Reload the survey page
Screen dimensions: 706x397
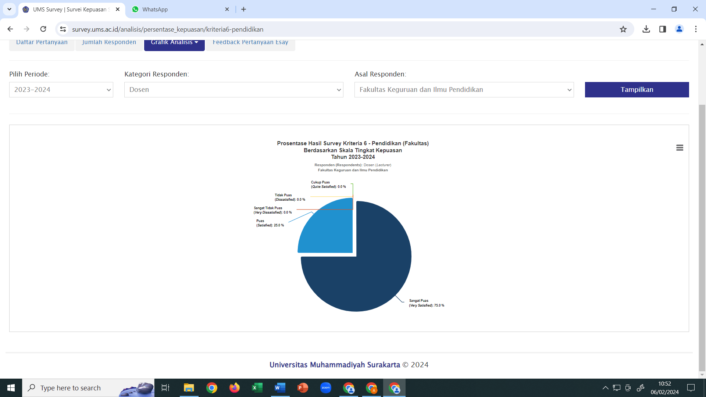pos(43,29)
